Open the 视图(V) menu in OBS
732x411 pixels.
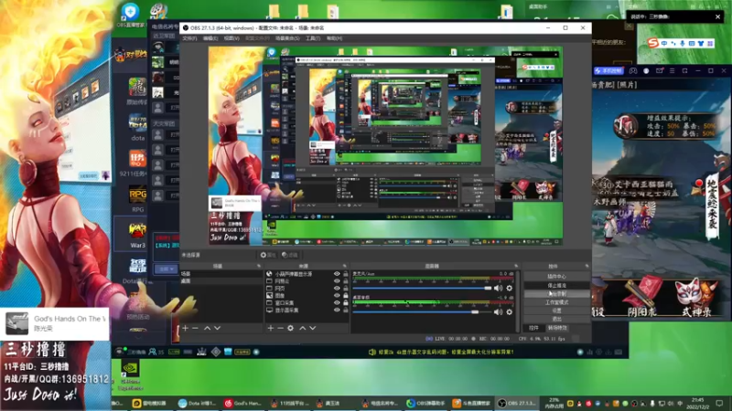pyautogui.click(x=231, y=38)
